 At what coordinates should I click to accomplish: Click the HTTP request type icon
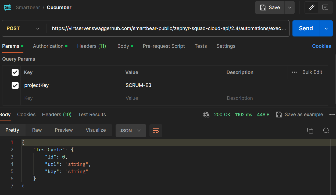pyautogui.click(x=7, y=7)
